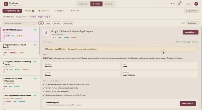Click the My Matches count badge

coord(18,11)
